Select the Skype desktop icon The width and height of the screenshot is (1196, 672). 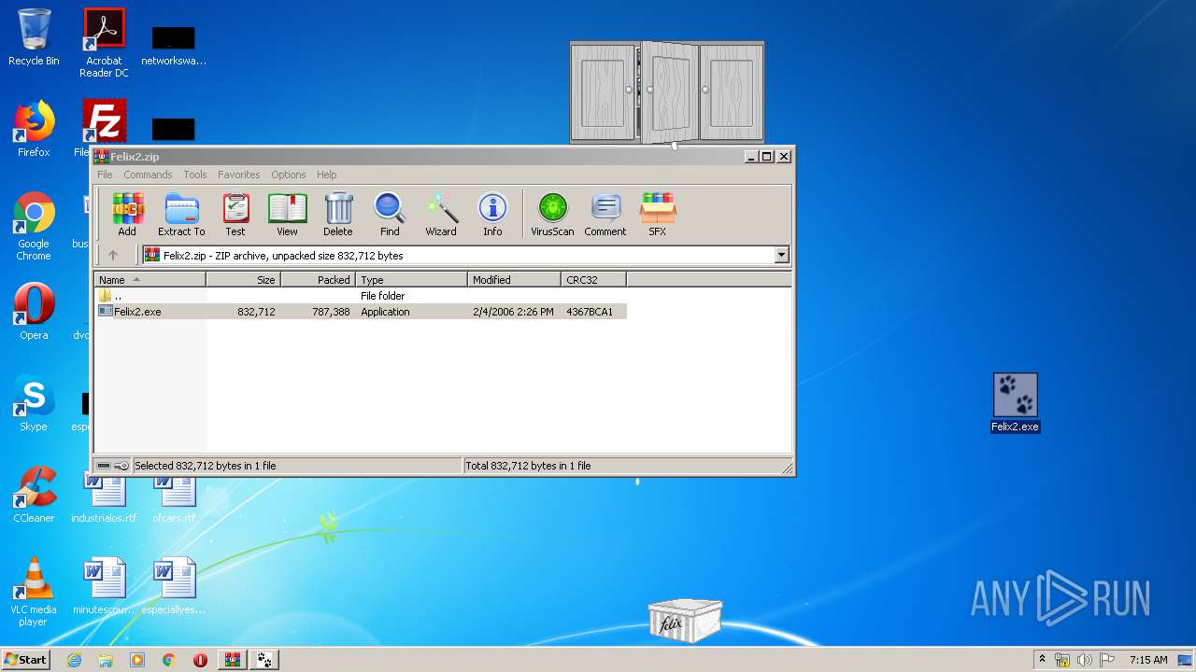click(x=34, y=403)
